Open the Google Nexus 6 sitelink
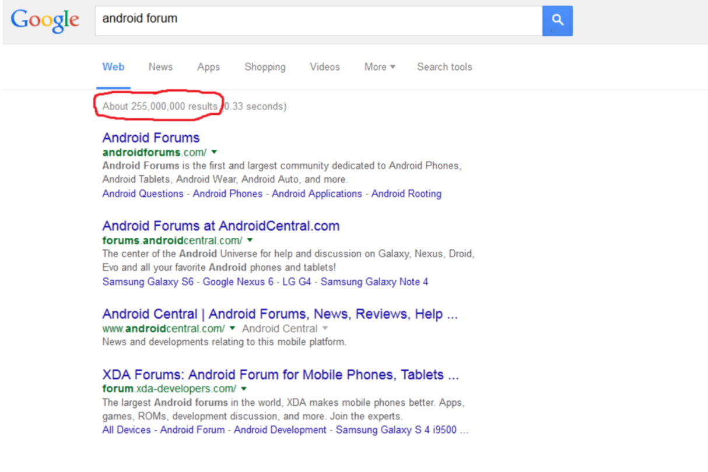 click(238, 282)
